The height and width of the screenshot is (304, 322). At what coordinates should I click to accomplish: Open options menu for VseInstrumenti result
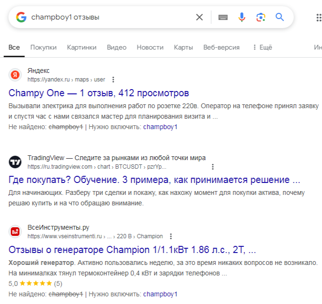pyautogui.click(x=171, y=236)
